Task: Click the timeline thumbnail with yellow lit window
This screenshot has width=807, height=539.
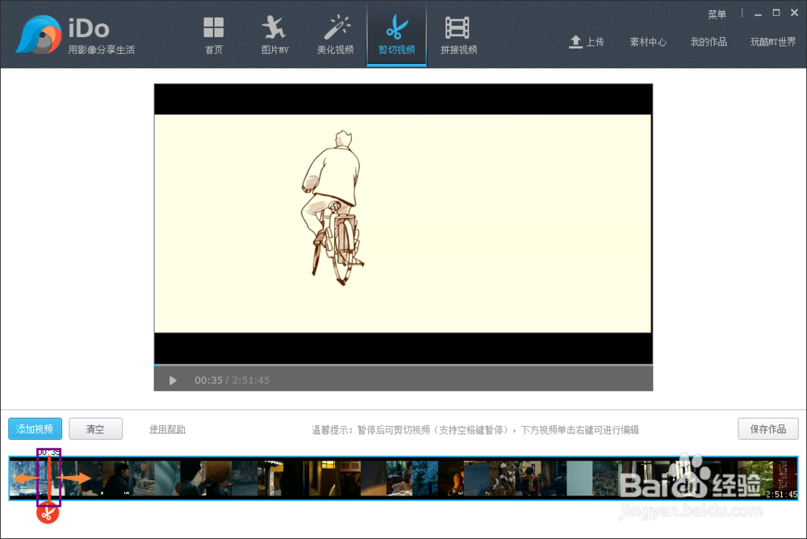Action: coord(322,478)
